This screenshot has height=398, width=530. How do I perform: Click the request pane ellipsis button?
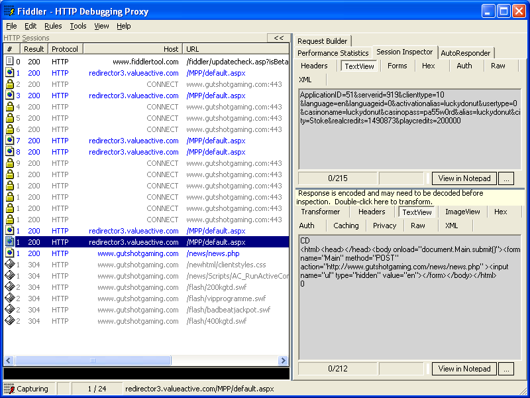506,178
